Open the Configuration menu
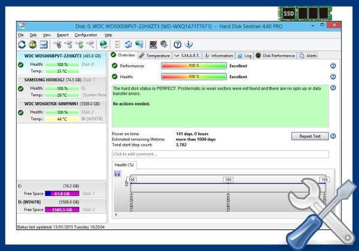 click(86, 35)
